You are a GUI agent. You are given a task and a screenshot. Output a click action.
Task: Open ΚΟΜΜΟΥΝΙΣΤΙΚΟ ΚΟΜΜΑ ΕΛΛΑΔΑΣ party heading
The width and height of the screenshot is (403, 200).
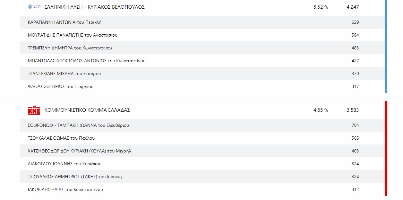tap(87, 110)
